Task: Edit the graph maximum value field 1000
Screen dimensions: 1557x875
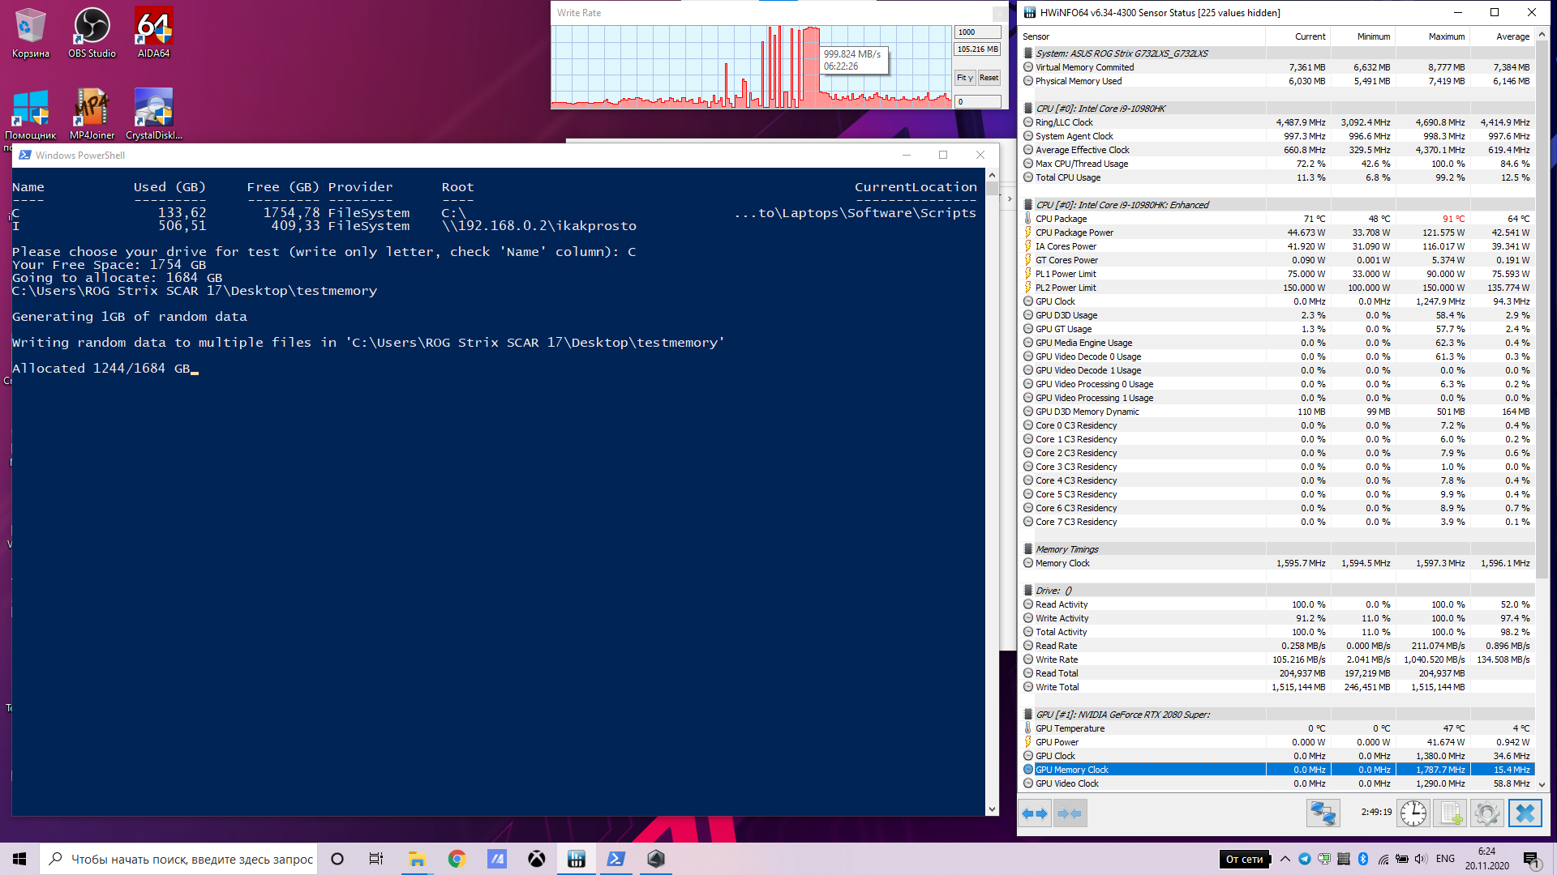Action: 977,32
